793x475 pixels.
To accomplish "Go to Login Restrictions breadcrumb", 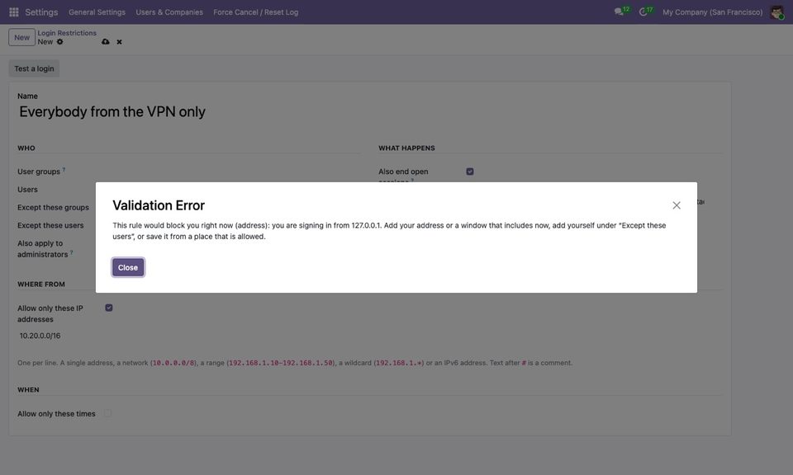I will [x=67, y=33].
